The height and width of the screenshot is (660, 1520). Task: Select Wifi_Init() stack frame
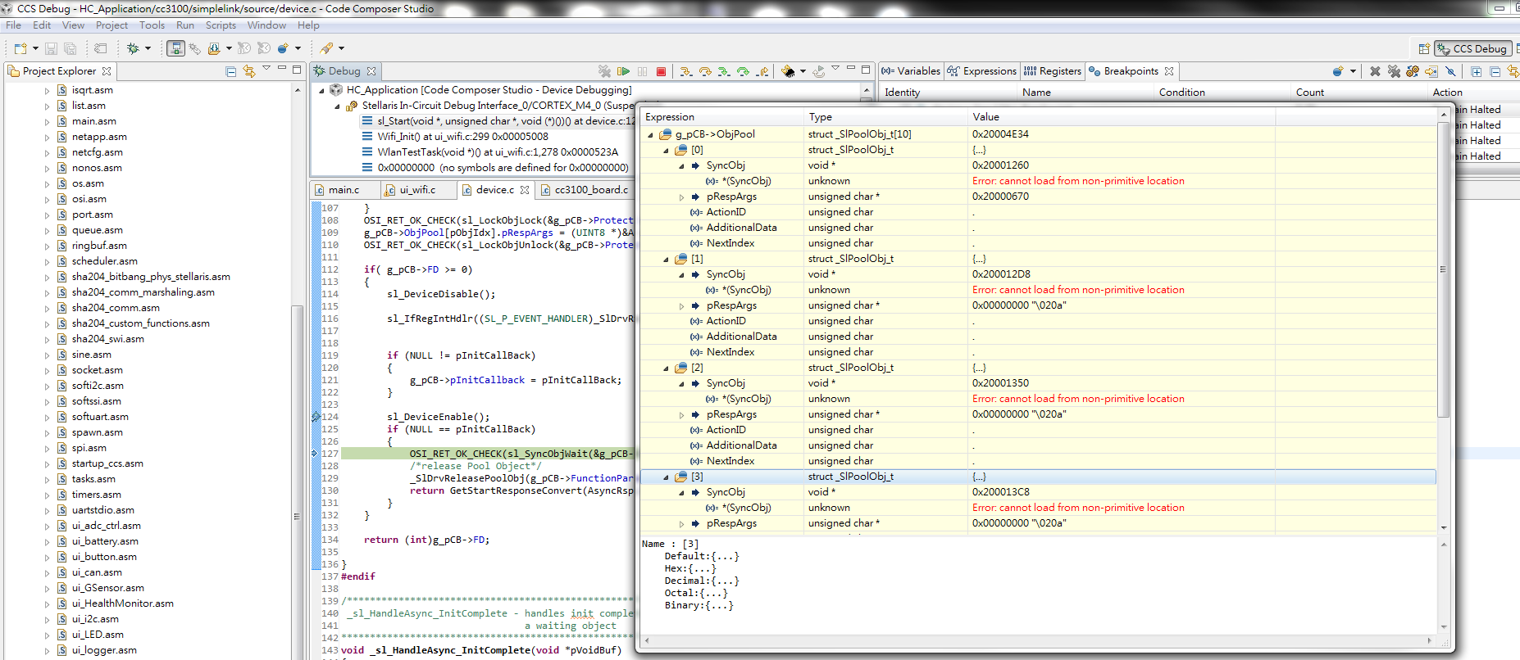(462, 137)
